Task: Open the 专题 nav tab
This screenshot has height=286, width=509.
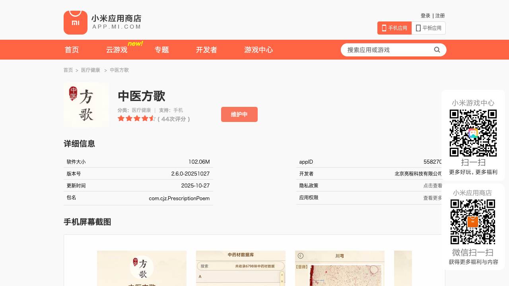Action: (x=162, y=50)
